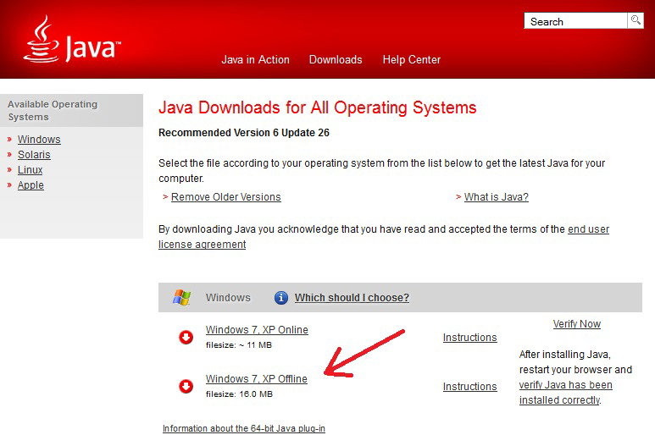Click the filesize 16.0 MB text

[239, 394]
